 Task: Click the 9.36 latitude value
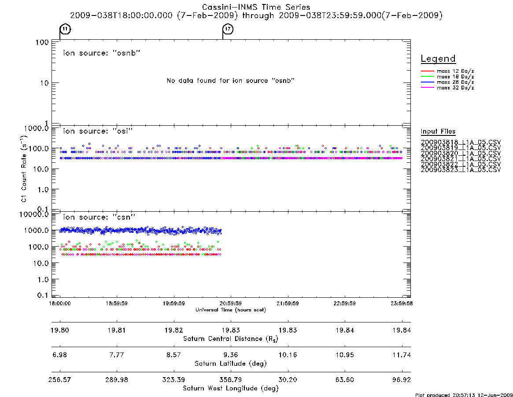231,355
